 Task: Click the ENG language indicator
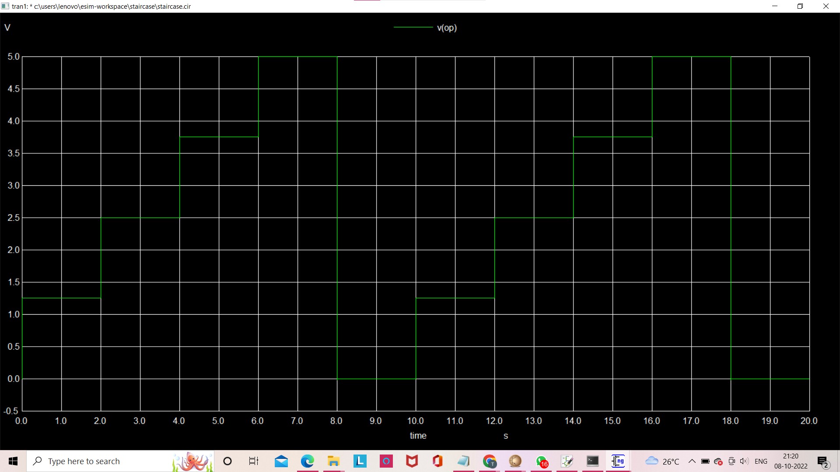[x=761, y=461]
